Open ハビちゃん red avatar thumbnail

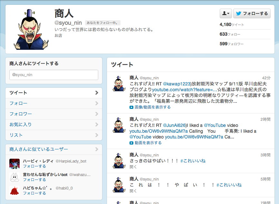point(14,191)
